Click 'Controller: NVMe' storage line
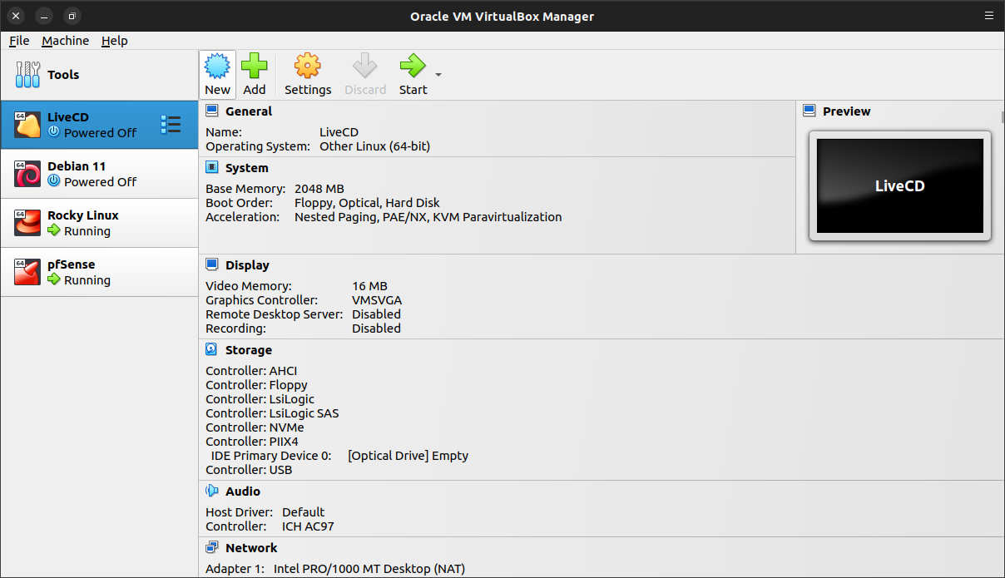This screenshot has height=578, width=1005. pos(255,427)
